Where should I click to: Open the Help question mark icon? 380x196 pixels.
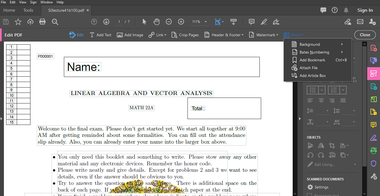[335, 10]
